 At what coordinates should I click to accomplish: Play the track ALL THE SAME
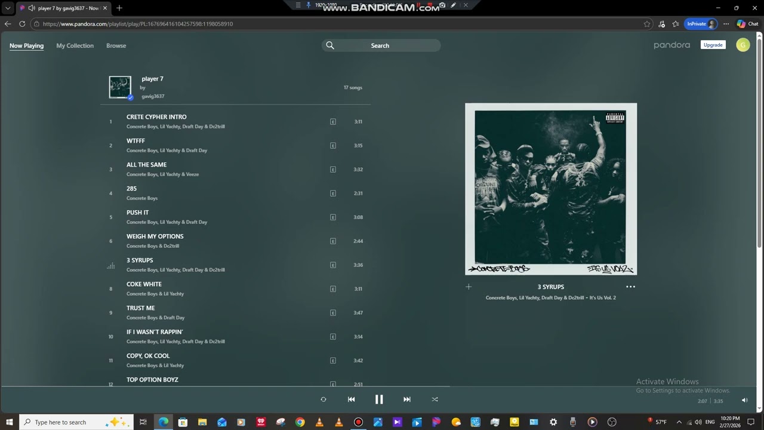pos(146,165)
